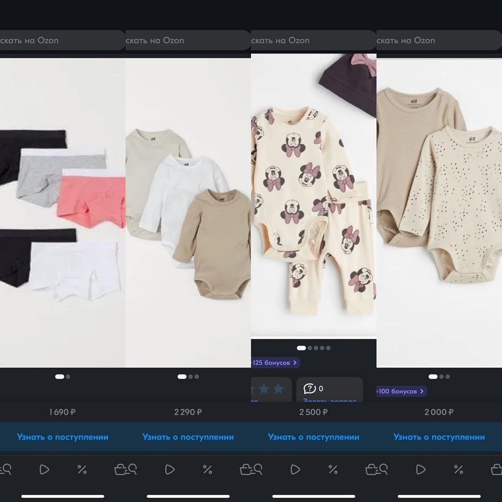
Task: Open the three plain bodysuits photo
Action: pyautogui.click(x=188, y=212)
